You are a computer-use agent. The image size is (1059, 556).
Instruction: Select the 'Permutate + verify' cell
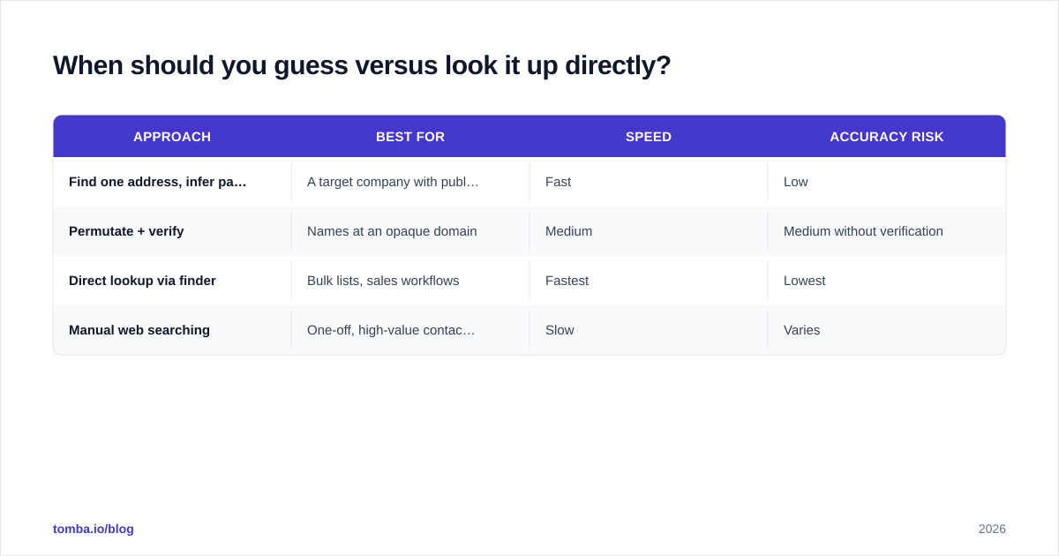click(x=172, y=231)
